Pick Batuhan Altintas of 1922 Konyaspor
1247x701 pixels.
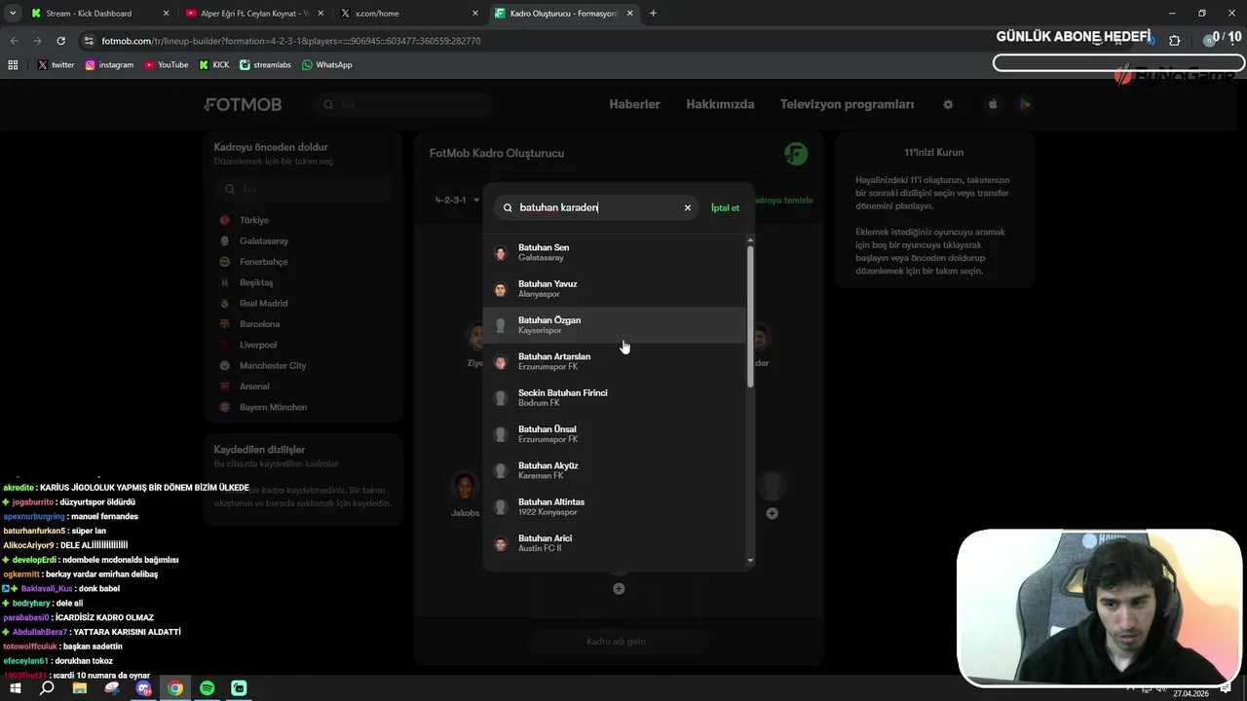coord(615,507)
